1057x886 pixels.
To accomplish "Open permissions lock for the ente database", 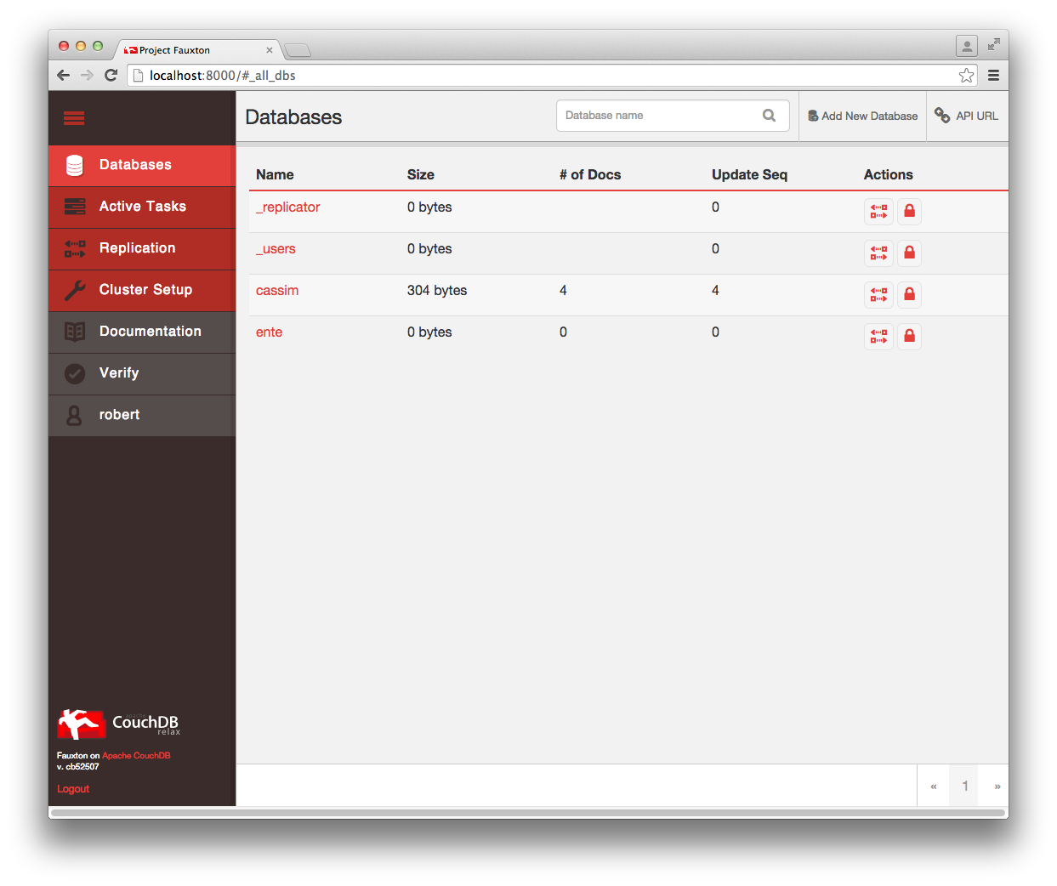I will pyautogui.click(x=909, y=337).
